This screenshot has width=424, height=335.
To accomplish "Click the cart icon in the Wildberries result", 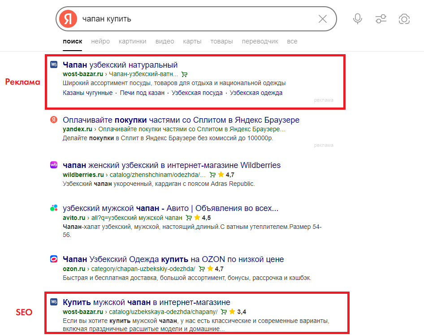I will click(x=212, y=175).
